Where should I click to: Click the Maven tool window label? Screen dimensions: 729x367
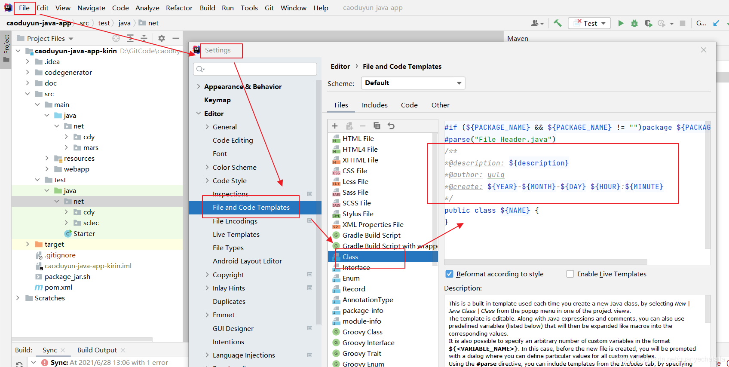click(518, 38)
